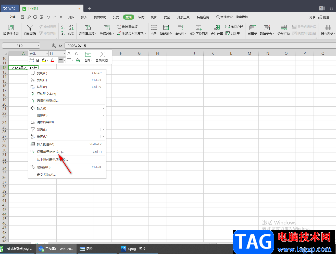Image resolution: width=336 pixels, height=254 pixels.
Task: Choose 定义名称(A)... from context menu
Action: click(x=67, y=175)
